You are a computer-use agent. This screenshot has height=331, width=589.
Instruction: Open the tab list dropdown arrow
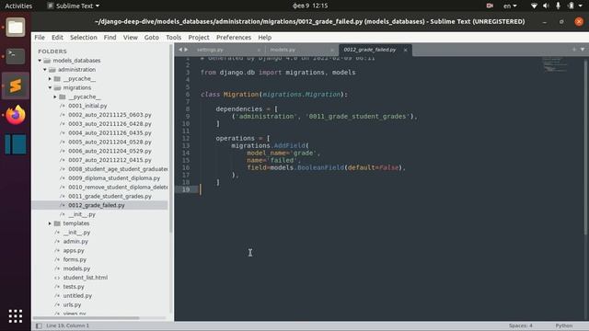(x=583, y=50)
